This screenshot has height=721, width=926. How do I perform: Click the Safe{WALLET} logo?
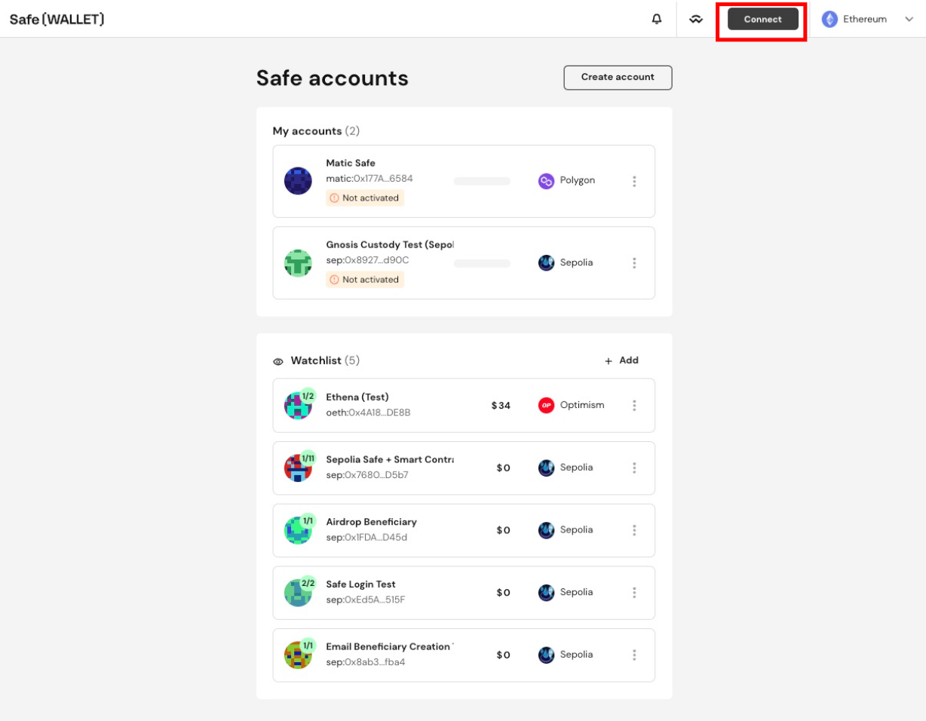[57, 19]
